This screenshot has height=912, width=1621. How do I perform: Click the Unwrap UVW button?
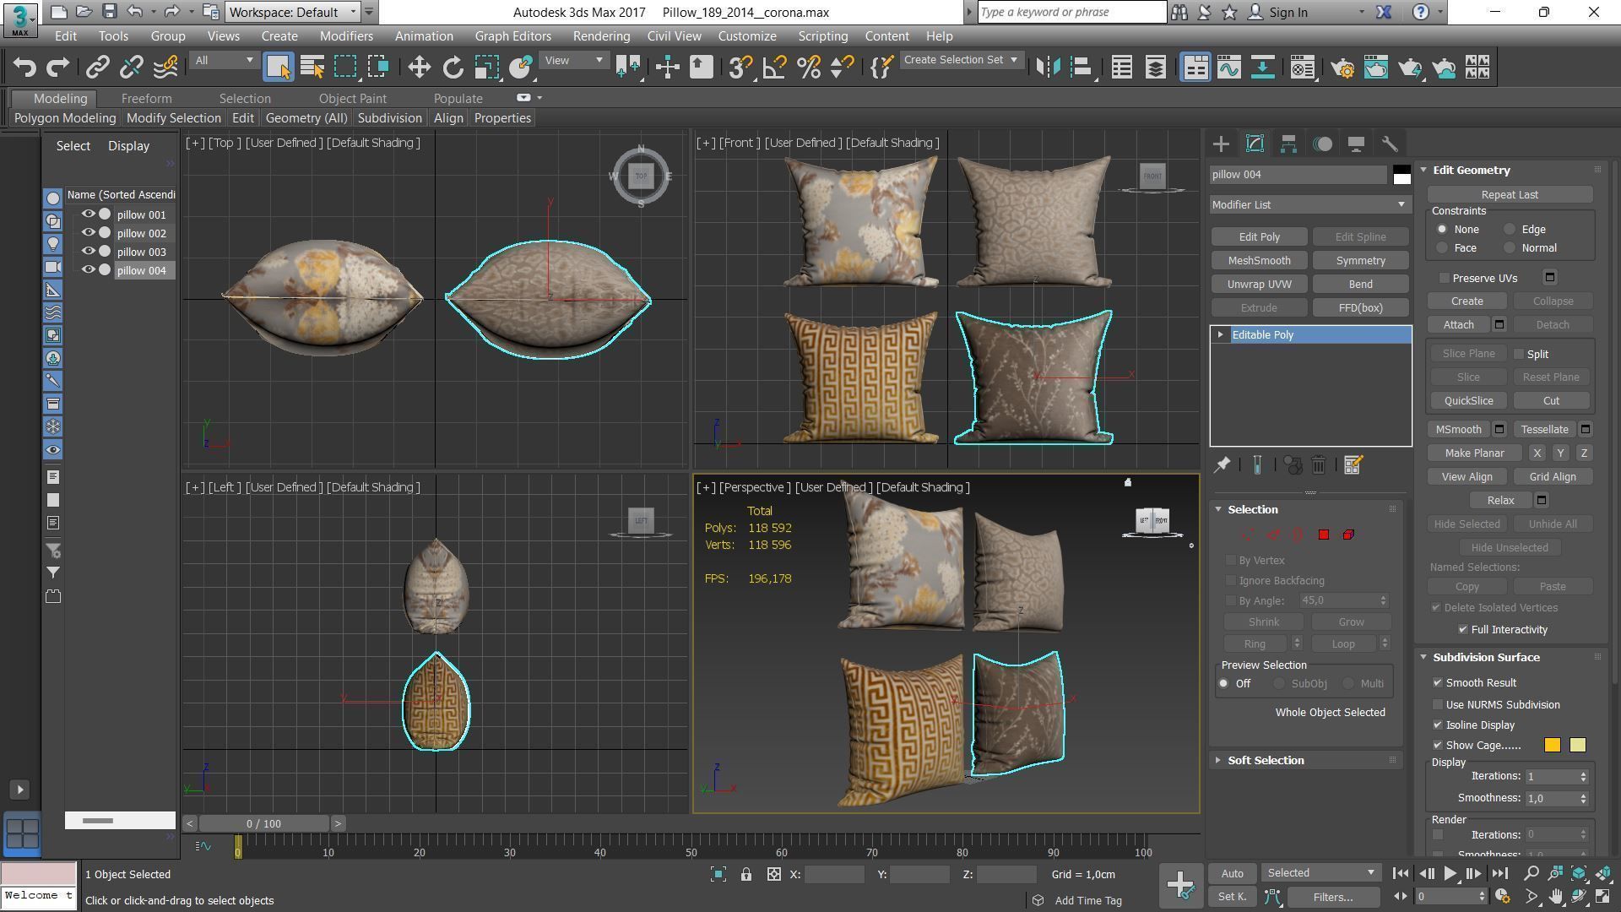1259,285
